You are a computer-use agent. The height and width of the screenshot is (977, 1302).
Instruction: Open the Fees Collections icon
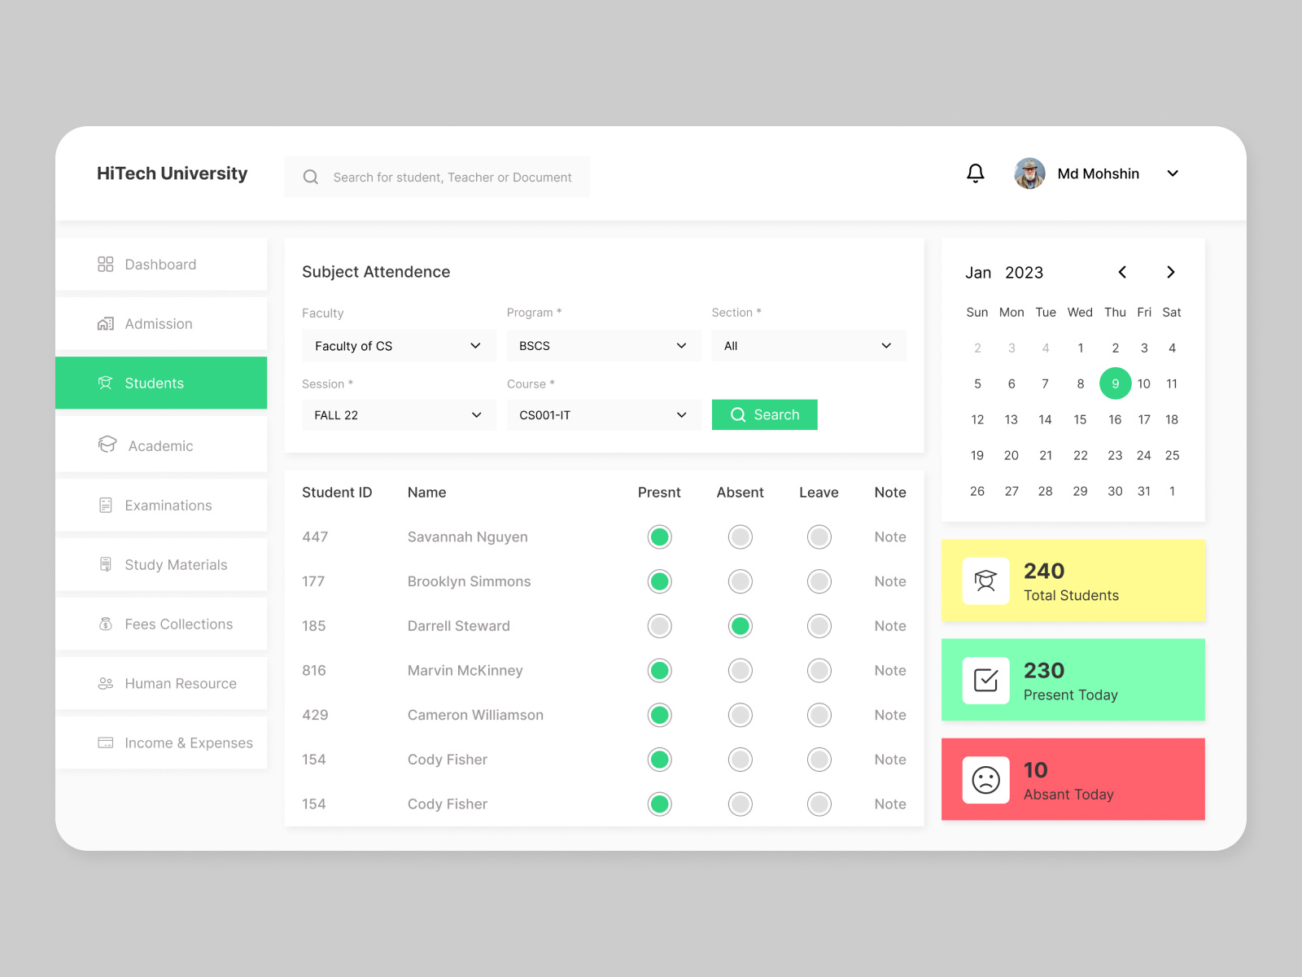[x=105, y=624]
